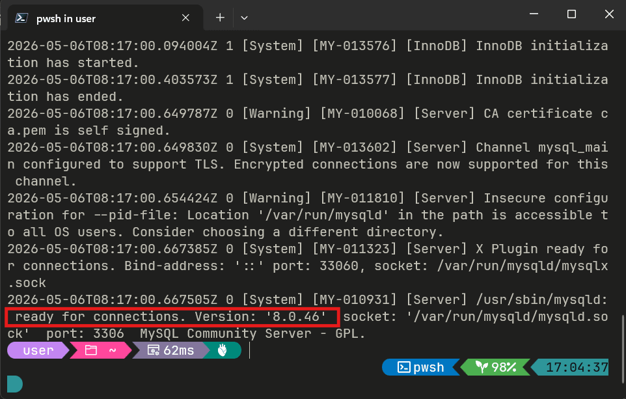The width and height of the screenshot is (626, 399).
Task: Click the '[MY-011323]' system code
Action: point(354,249)
